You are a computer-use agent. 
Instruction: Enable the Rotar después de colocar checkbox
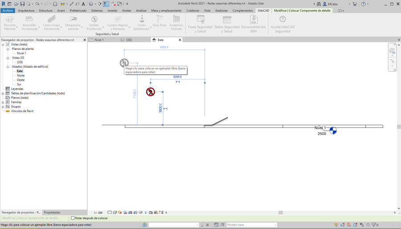pos(73,218)
